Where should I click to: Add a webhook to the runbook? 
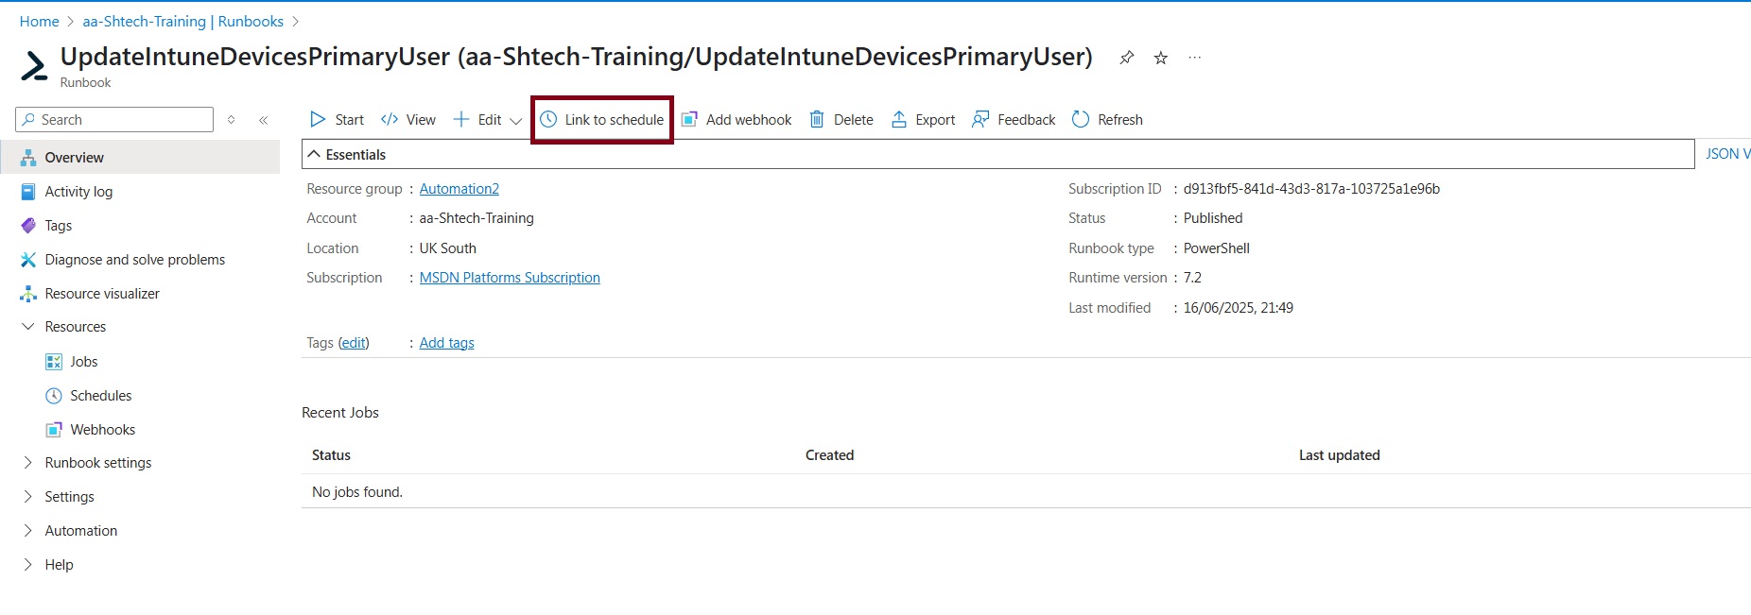point(737,120)
